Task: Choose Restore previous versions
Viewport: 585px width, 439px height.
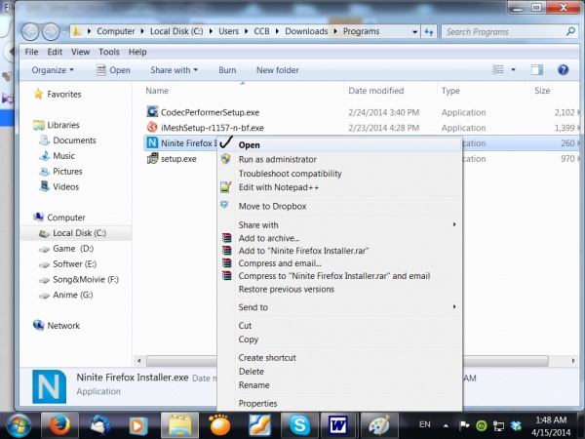Action: [339, 289]
